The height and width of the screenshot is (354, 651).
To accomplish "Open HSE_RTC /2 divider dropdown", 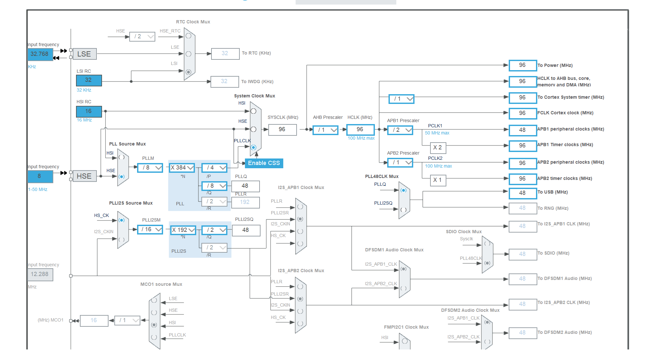I will coord(142,36).
